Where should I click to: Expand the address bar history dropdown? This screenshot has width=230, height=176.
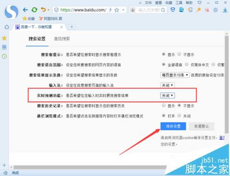(x=123, y=10)
